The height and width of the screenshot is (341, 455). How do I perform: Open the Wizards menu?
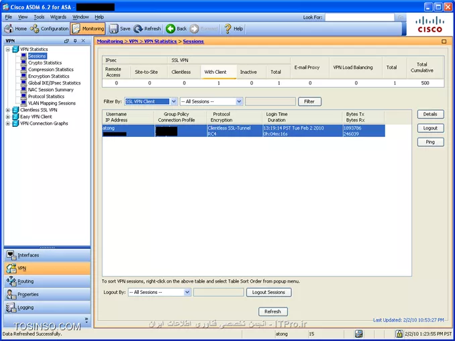click(x=58, y=17)
